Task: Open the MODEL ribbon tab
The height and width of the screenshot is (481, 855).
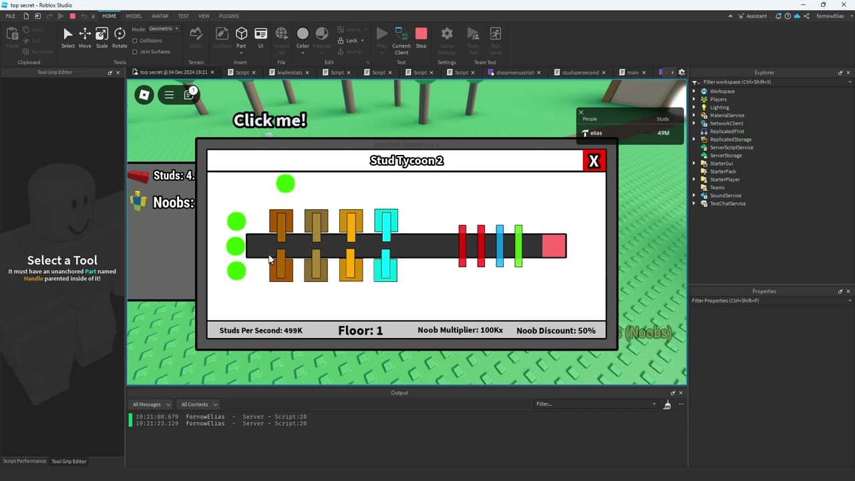Action: 134,16
